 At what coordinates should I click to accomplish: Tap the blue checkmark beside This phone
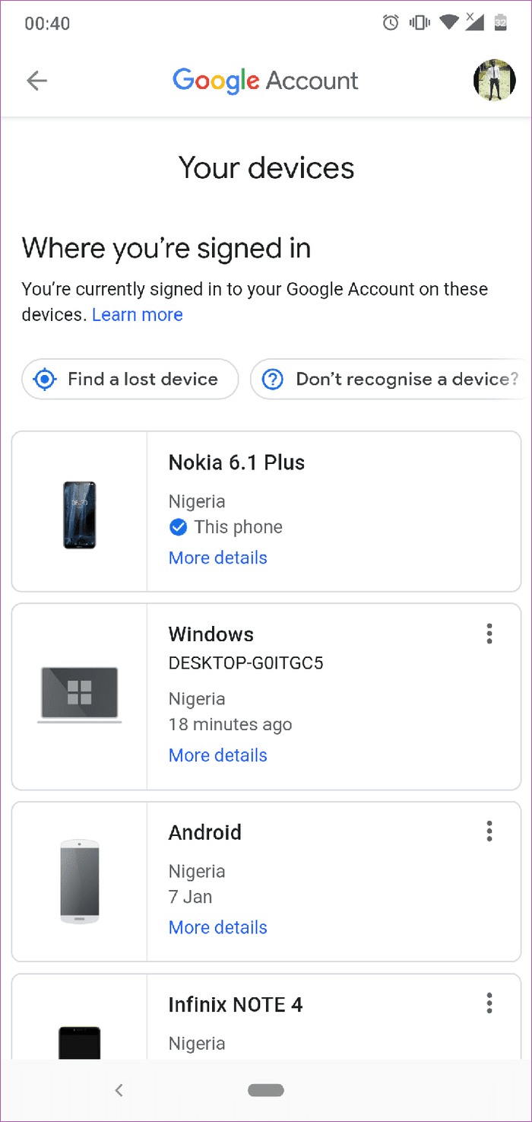pyautogui.click(x=178, y=527)
